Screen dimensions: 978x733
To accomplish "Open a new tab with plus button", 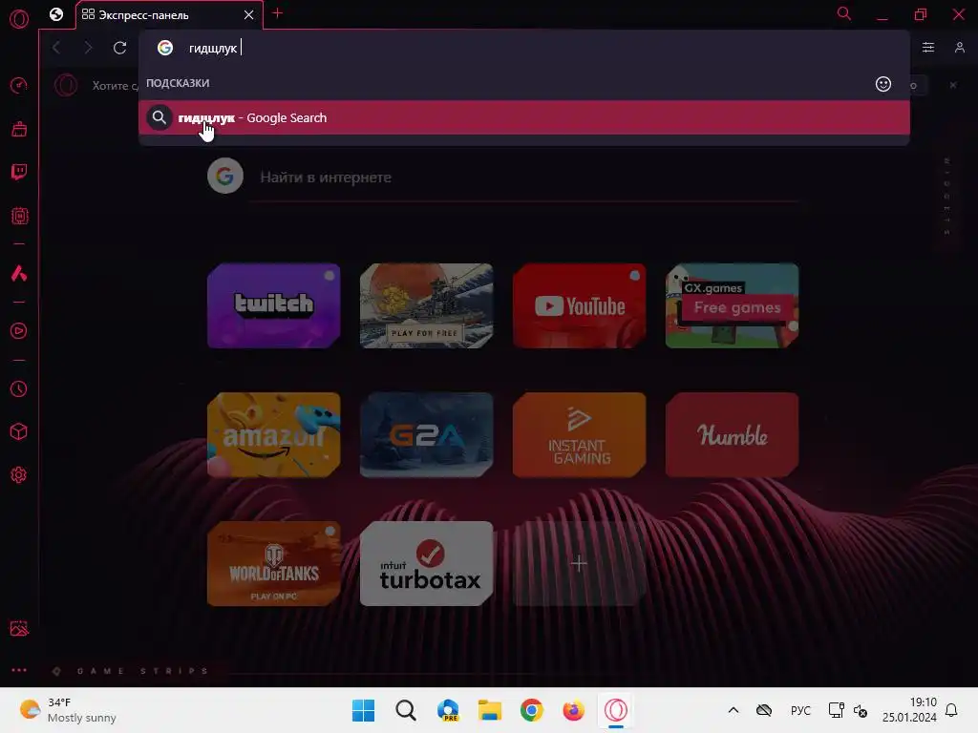I will 278,13.
